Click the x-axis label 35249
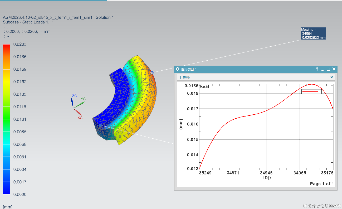The height and width of the screenshot is (209, 342). pyautogui.click(x=205, y=173)
